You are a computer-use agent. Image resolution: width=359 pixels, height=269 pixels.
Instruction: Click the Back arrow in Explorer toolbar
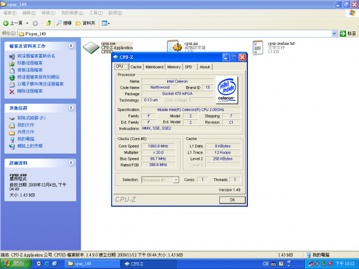coord(6,23)
